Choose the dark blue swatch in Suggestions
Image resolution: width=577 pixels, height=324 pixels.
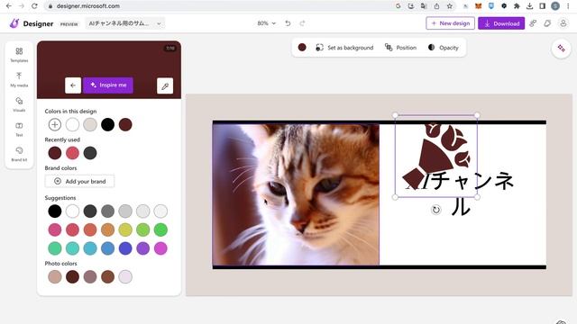(x=125, y=248)
